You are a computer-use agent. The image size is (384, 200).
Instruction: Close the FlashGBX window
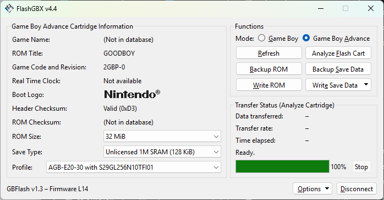coord(371,9)
